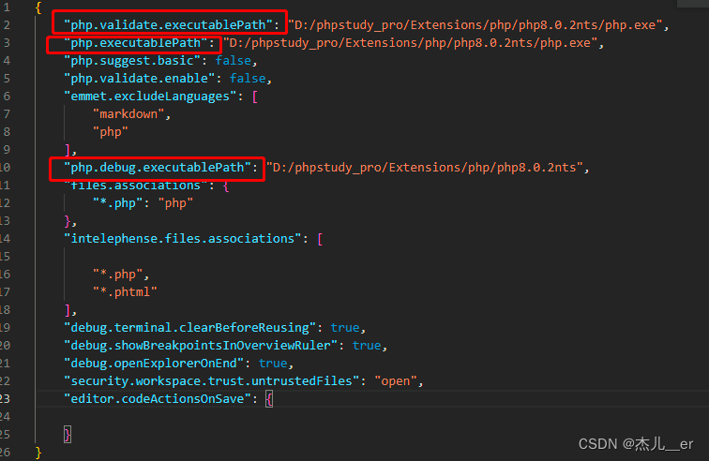Click the false value of php.validate.enable

248,78
